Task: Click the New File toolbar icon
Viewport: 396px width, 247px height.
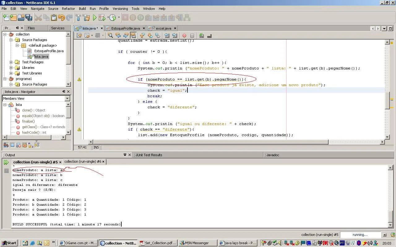Action: (6, 18)
